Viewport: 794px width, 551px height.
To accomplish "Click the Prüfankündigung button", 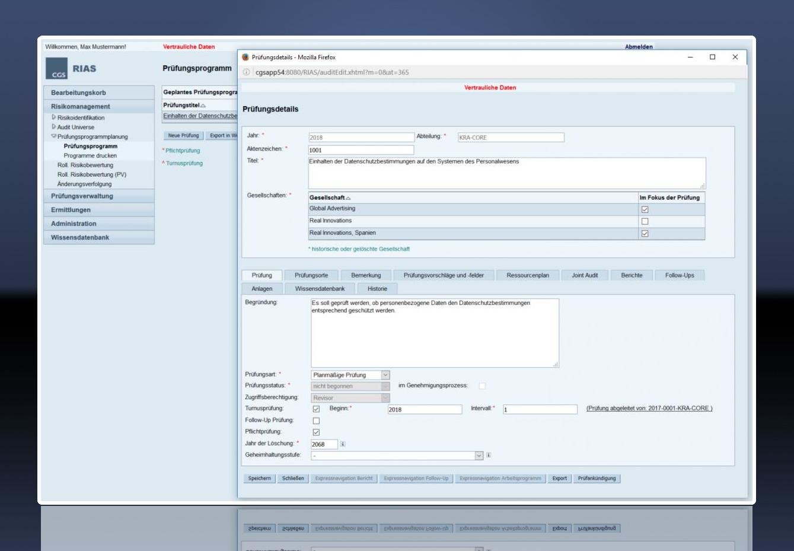I will [x=597, y=479].
